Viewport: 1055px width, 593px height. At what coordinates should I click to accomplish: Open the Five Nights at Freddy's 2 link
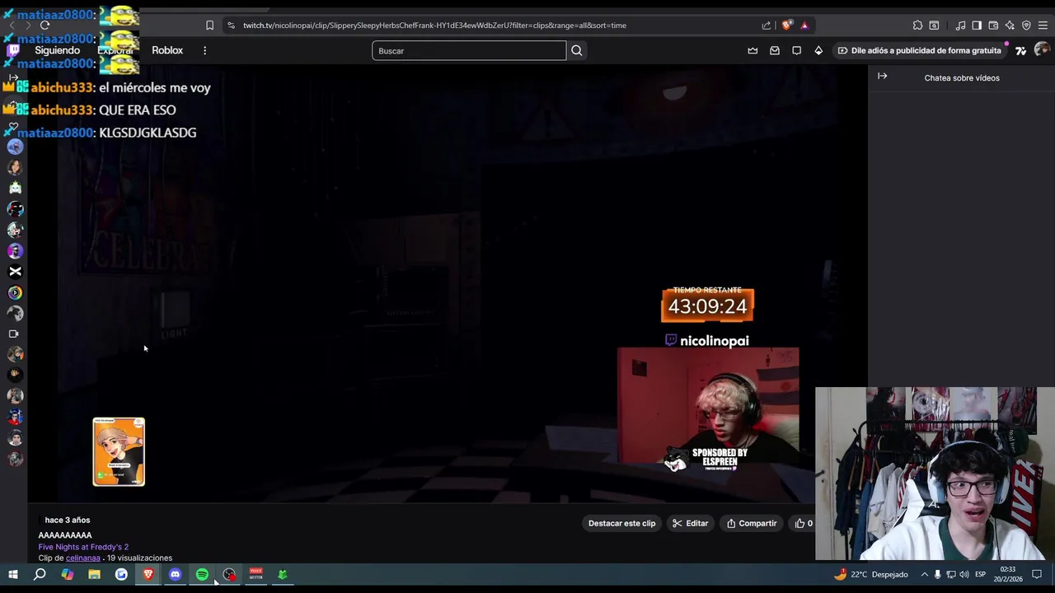[x=83, y=547]
